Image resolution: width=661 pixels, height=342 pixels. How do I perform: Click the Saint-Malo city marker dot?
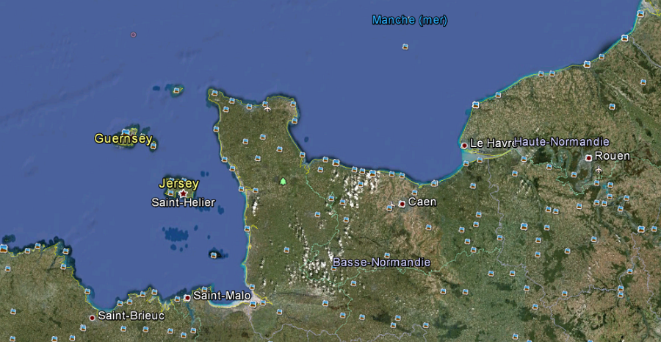pyautogui.click(x=187, y=298)
